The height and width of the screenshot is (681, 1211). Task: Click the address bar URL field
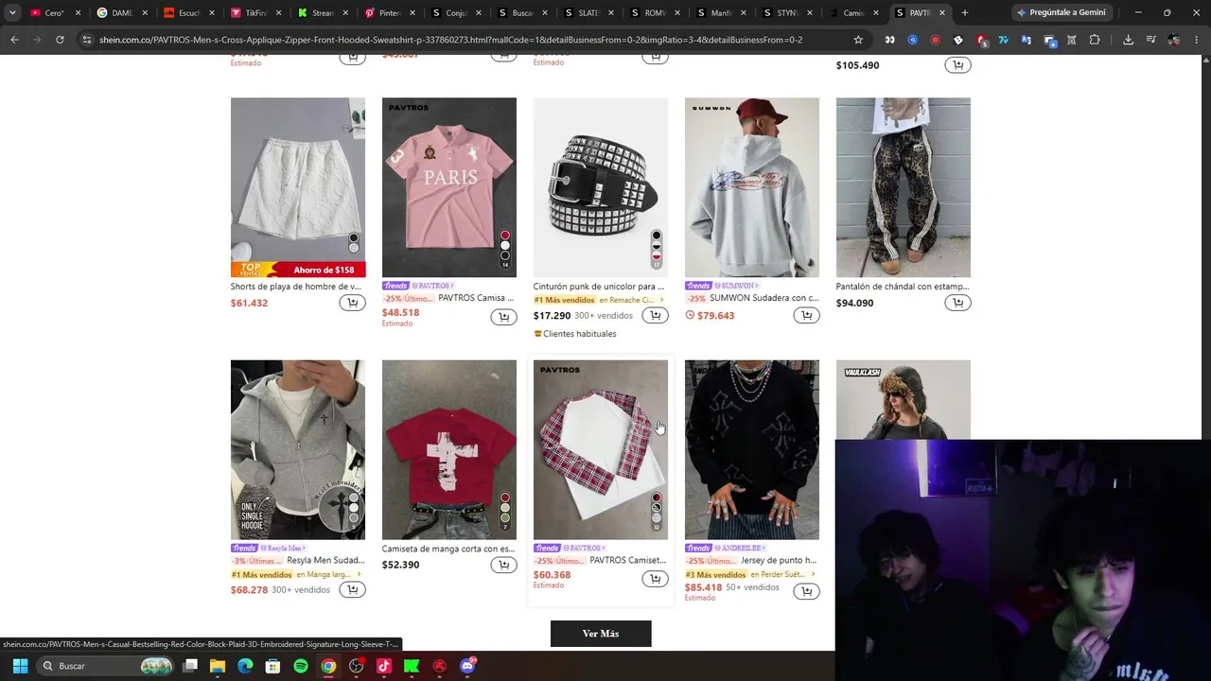tap(464, 40)
